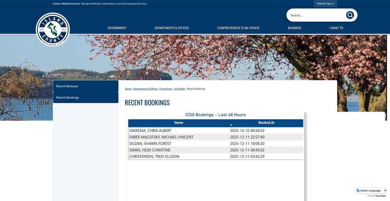
Task: Click Create a Website Account link
Action: pyautogui.click(x=66, y=4)
